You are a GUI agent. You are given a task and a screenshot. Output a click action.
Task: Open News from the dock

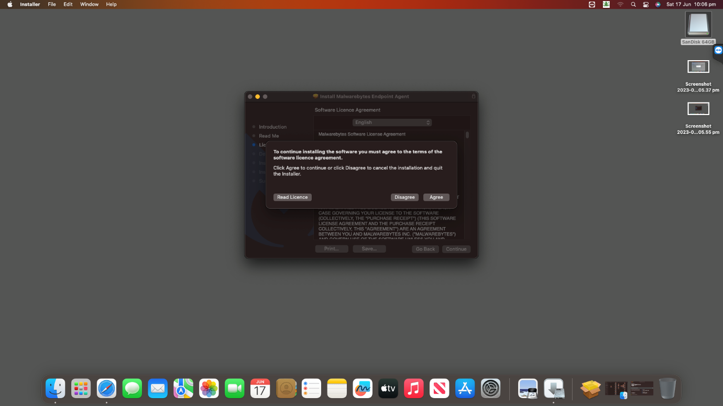(x=440, y=388)
